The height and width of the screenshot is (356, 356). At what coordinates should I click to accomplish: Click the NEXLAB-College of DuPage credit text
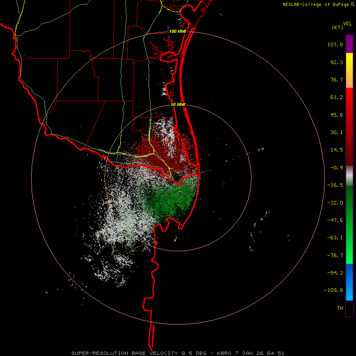pyautogui.click(x=318, y=4)
